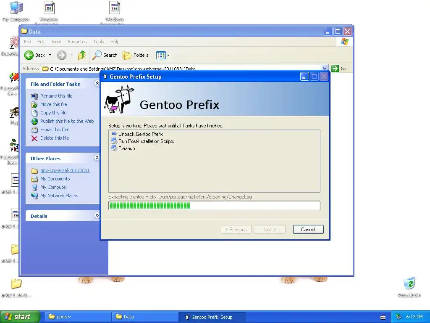Click the disabled Previous button

pos(236,229)
